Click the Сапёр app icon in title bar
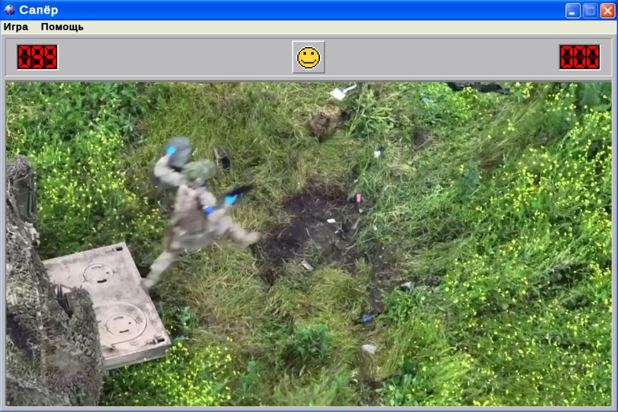618x412 pixels. click(x=9, y=10)
